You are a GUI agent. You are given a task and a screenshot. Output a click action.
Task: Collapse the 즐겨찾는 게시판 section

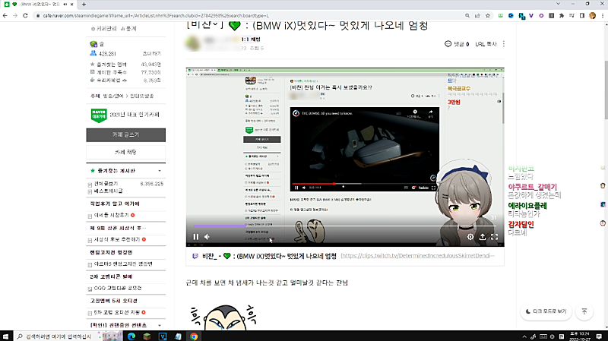tap(160, 171)
